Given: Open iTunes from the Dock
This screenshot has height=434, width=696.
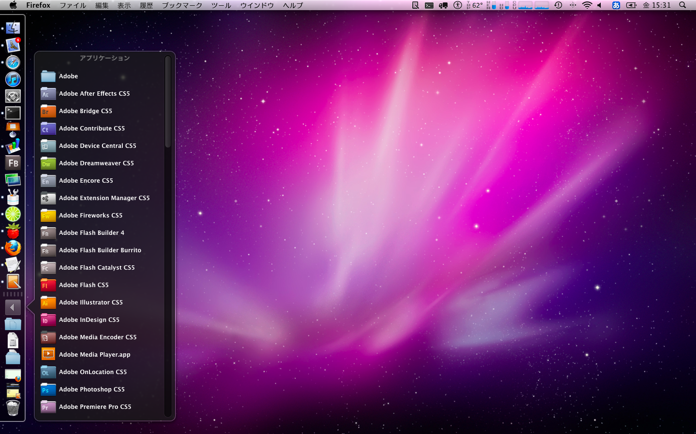Looking at the screenshot, I should tap(13, 79).
